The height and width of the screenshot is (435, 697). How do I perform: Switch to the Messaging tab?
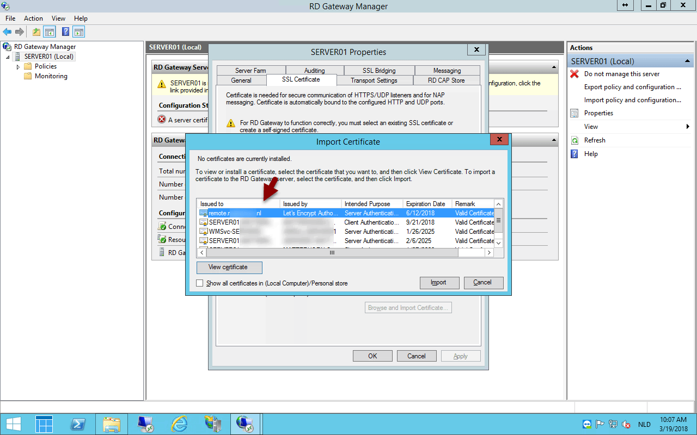click(447, 71)
